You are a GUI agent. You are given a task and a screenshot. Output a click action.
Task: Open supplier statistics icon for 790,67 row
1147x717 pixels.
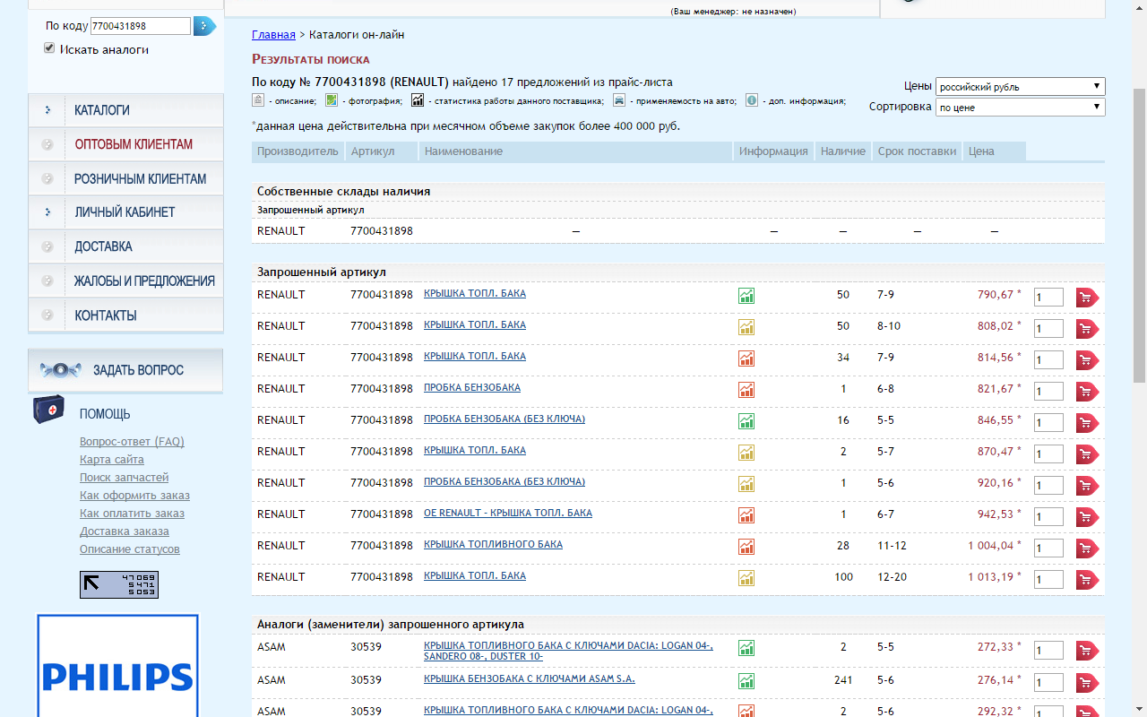[x=746, y=296]
